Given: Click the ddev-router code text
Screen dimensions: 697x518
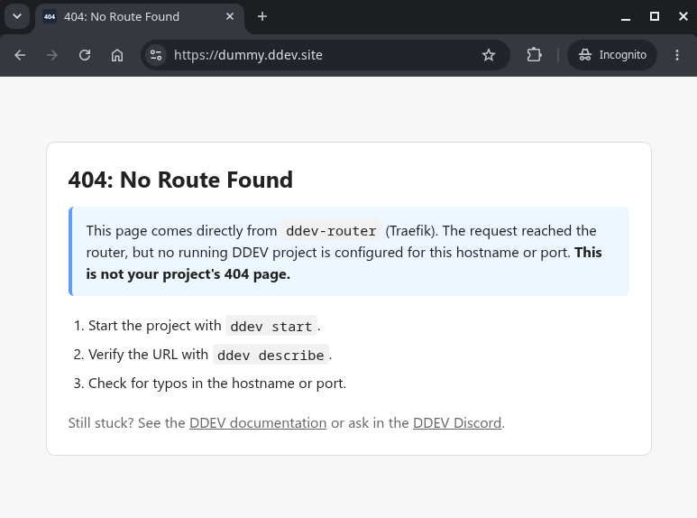Looking at the screenshot, I should point(331,231).
